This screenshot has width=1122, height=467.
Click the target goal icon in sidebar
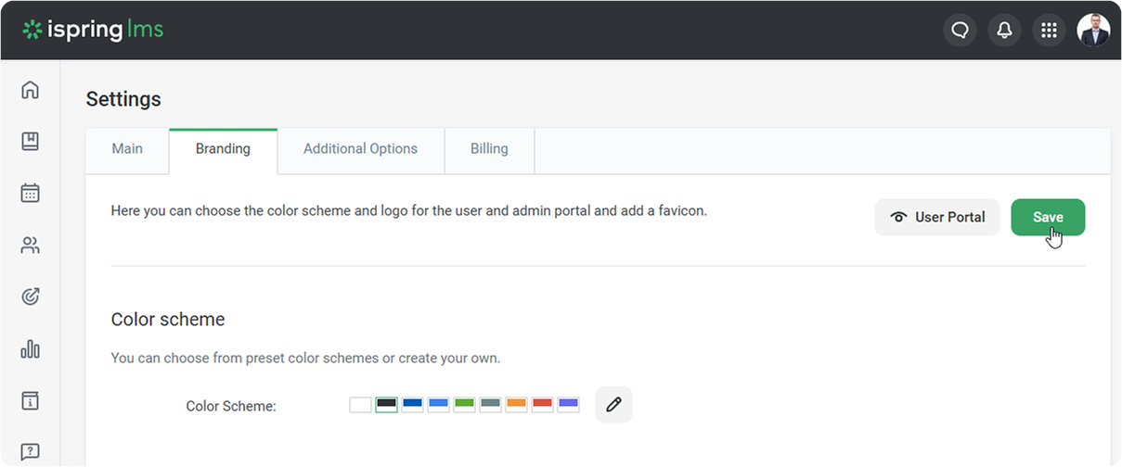point(30,297)
